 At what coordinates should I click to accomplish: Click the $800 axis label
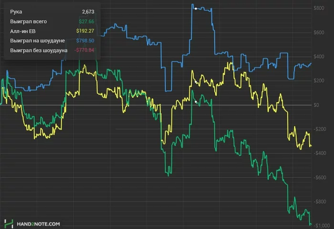319,8
